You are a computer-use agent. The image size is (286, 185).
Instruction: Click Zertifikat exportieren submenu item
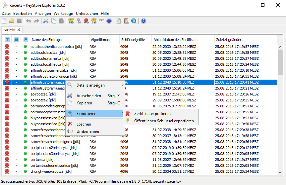pos(161,114)
